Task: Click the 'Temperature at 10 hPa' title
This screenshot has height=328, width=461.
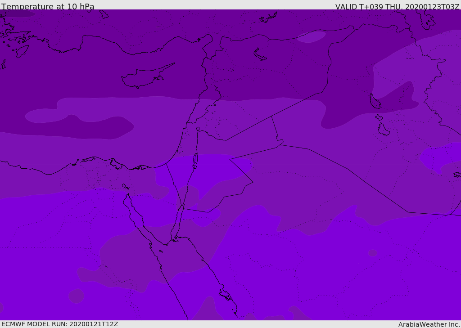Action: 48,6
